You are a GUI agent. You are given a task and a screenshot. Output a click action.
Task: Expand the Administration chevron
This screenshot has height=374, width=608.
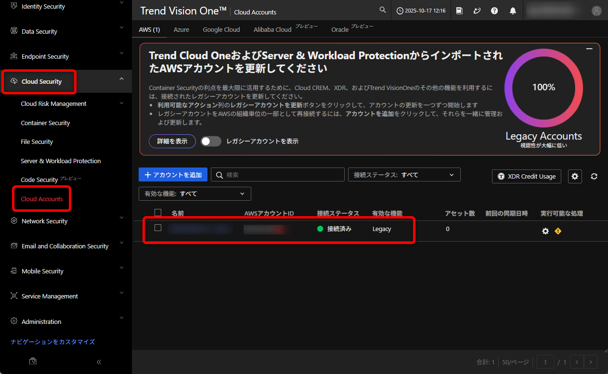[x=121, y=318]
